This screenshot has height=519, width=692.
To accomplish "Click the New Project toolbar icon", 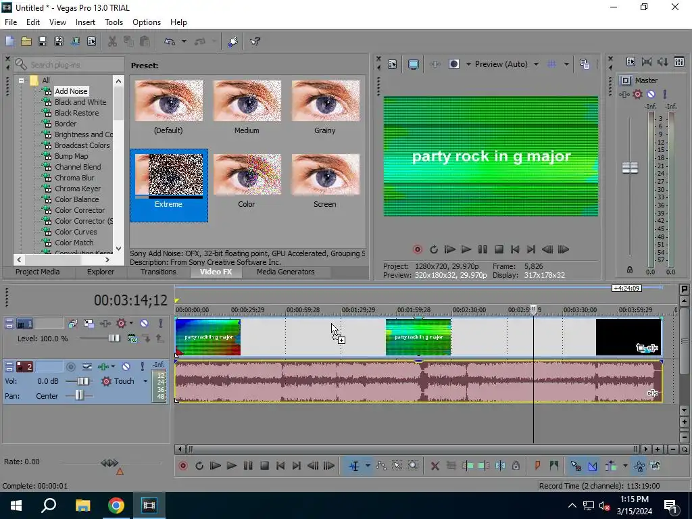I will point(9,41).
